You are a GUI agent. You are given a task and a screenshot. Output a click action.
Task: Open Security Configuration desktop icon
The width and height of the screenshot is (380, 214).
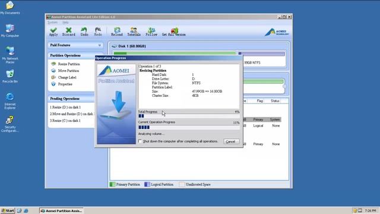pos(10,124)
